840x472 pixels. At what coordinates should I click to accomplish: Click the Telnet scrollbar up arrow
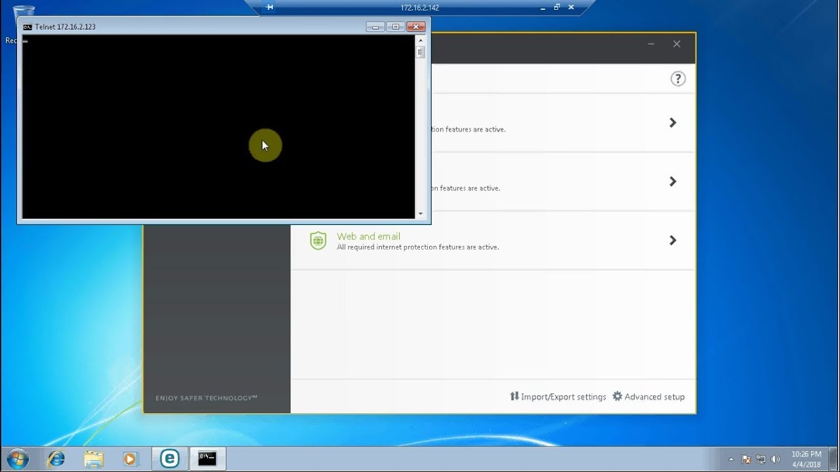tap(421, 40)
